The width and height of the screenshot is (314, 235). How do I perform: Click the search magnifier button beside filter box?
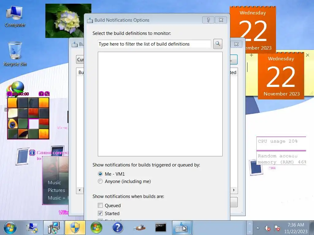pyautogui.click(x=218, y=44)
